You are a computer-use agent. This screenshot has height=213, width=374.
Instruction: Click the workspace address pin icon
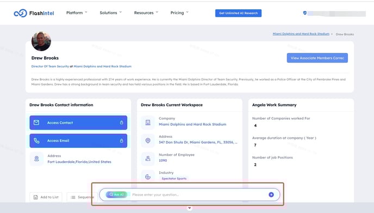148,141
